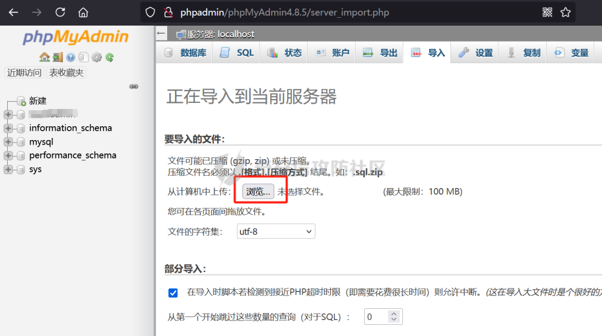Click the 新建 new database link
This screenshot has width=602, height=336.
point(37,101)
